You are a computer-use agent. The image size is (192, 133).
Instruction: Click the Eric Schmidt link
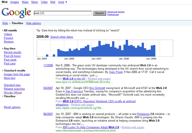(x=97, y=88)
